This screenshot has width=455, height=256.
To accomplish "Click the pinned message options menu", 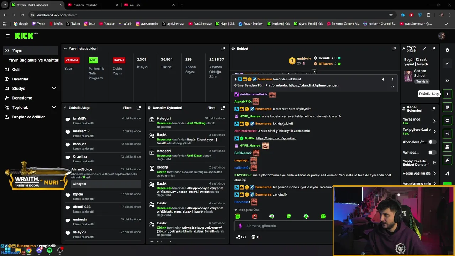I will click(392, 79).
